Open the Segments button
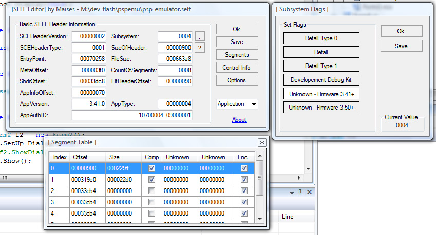Image resolution: width=436 pixels, height=235 pixels. click(237, 55)
